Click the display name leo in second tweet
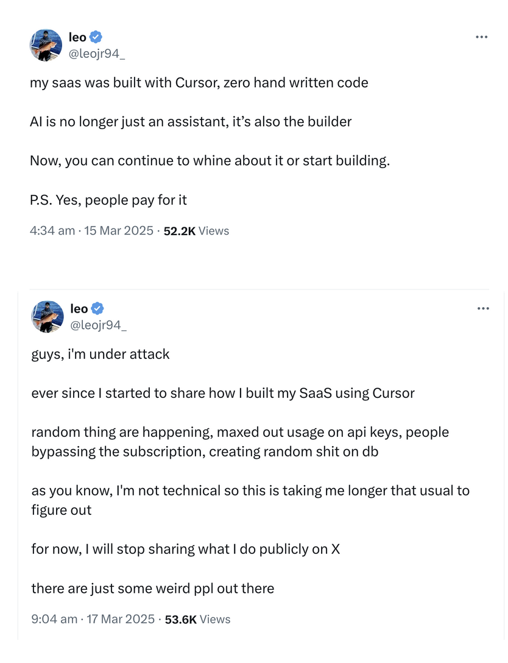The image size is (508, 663). click(79, 309)
